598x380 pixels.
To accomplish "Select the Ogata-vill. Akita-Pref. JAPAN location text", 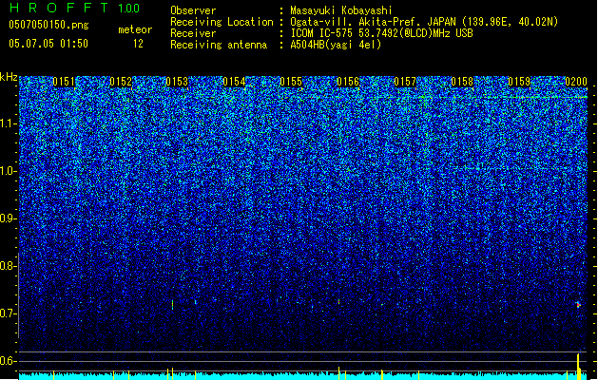I will pyautogui.click(x=424, y=22).
